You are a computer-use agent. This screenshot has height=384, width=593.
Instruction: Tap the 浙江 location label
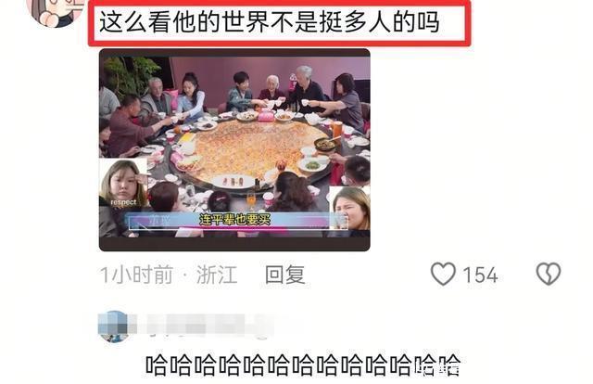217,275
